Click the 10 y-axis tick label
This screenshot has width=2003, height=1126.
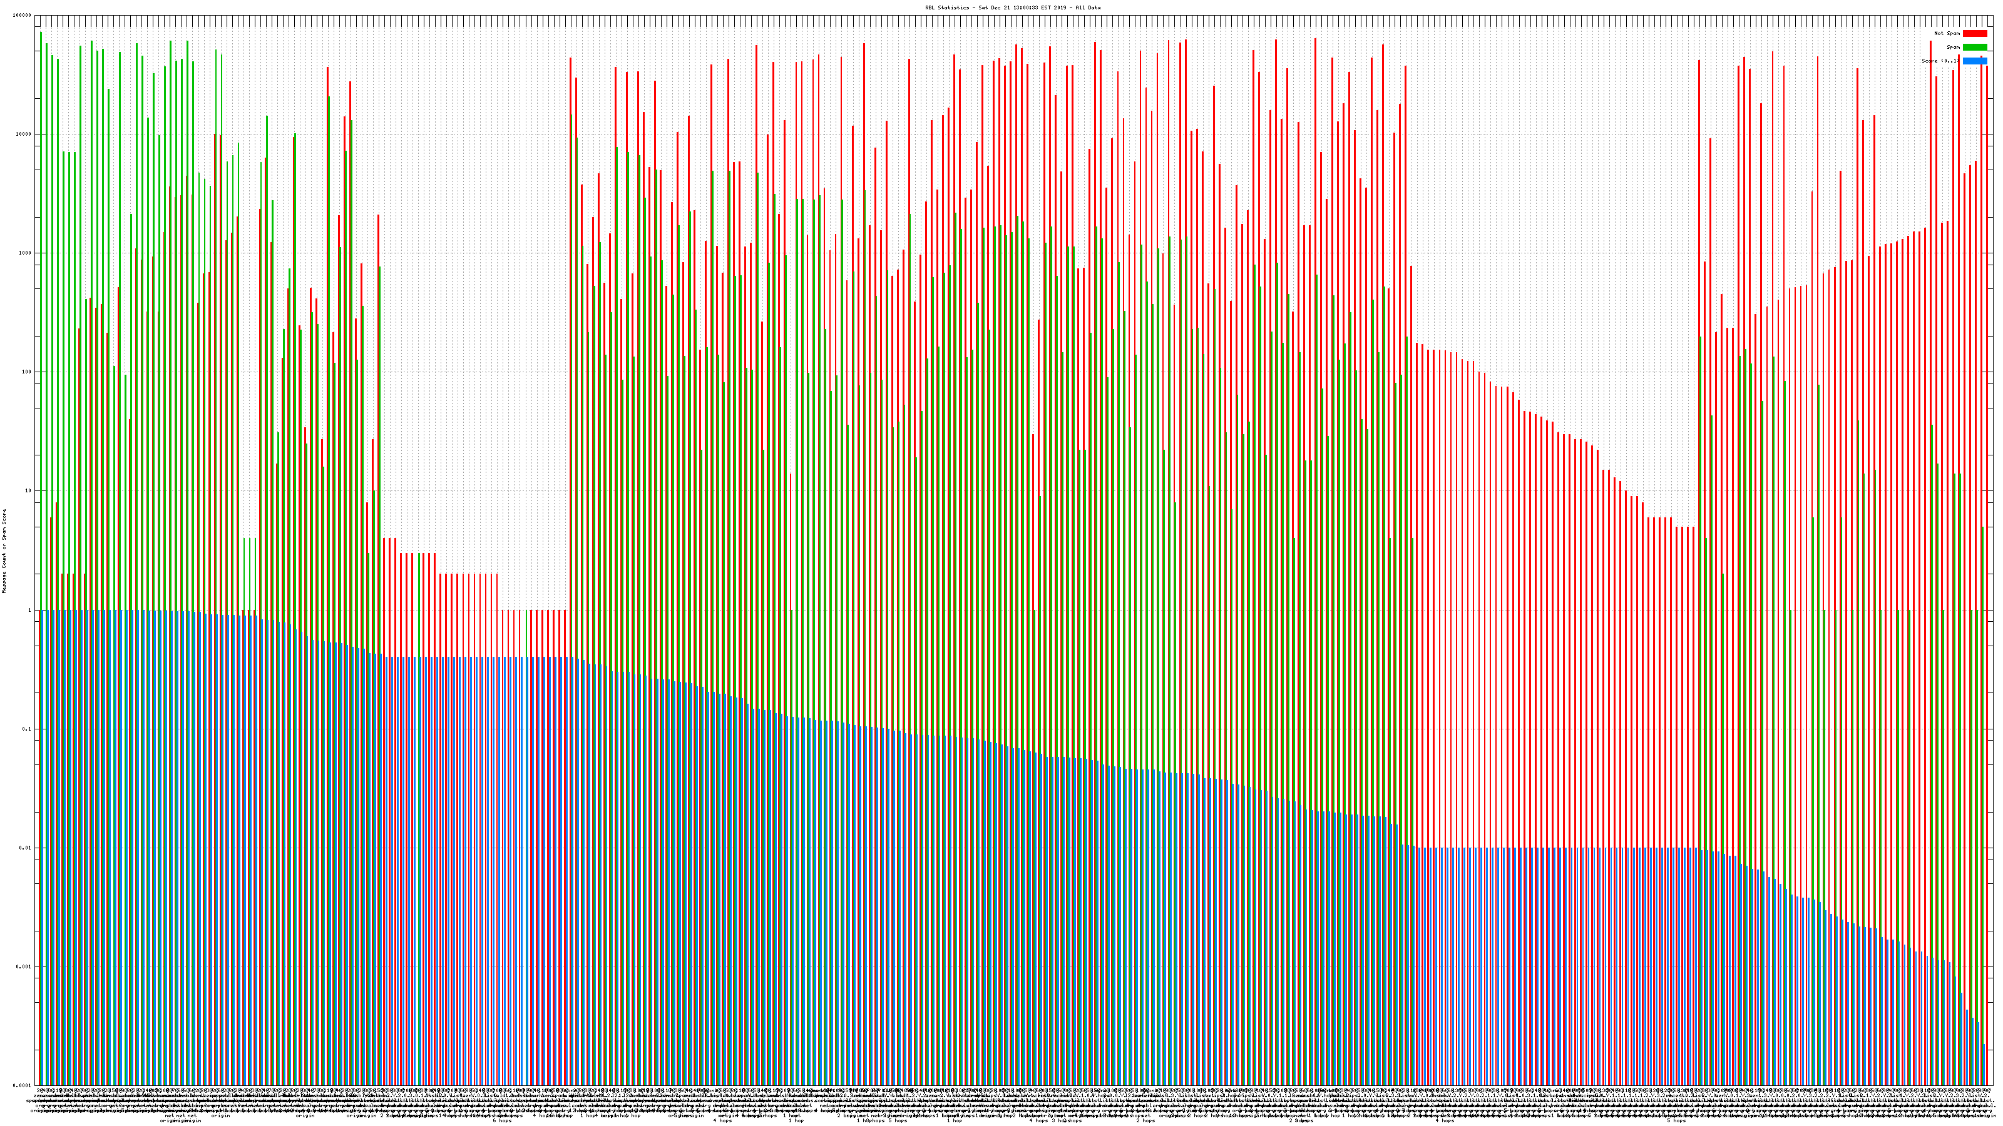tap(29, 491)
